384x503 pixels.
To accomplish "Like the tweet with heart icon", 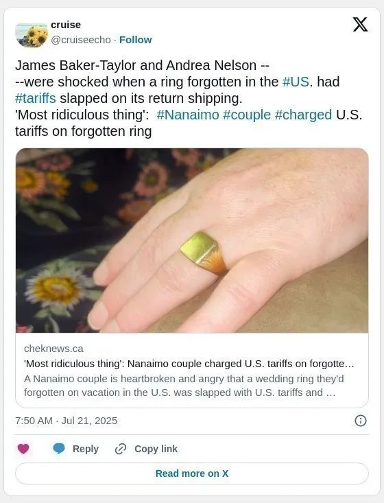I will tap(23, 449).
